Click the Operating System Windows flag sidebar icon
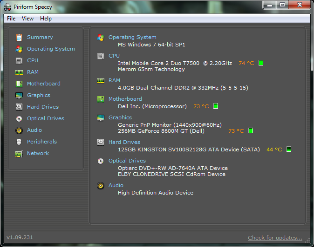 pyautogui.click(x=19, y=49)
